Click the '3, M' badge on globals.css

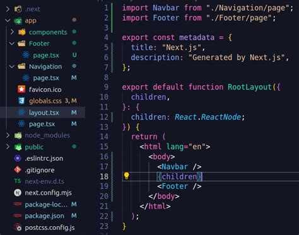[71, 101]
